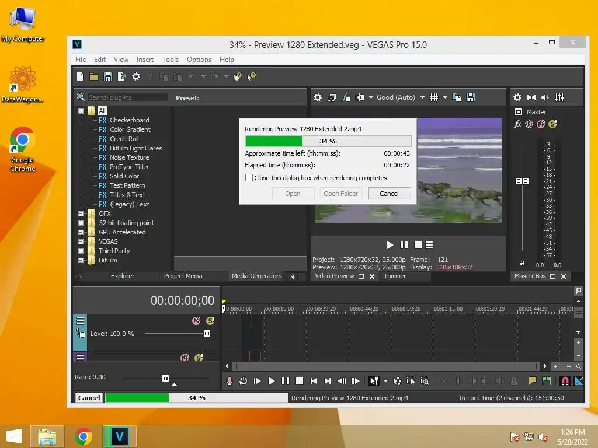Open Project Properties gear in main toolbar
598x448 pixels.
click(x=135, y=76)
